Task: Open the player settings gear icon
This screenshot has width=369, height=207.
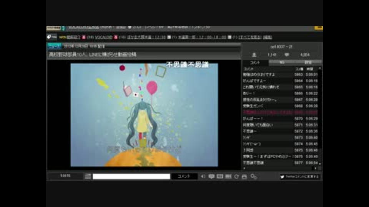Action: pyautogui.click(x=253, y=176)
